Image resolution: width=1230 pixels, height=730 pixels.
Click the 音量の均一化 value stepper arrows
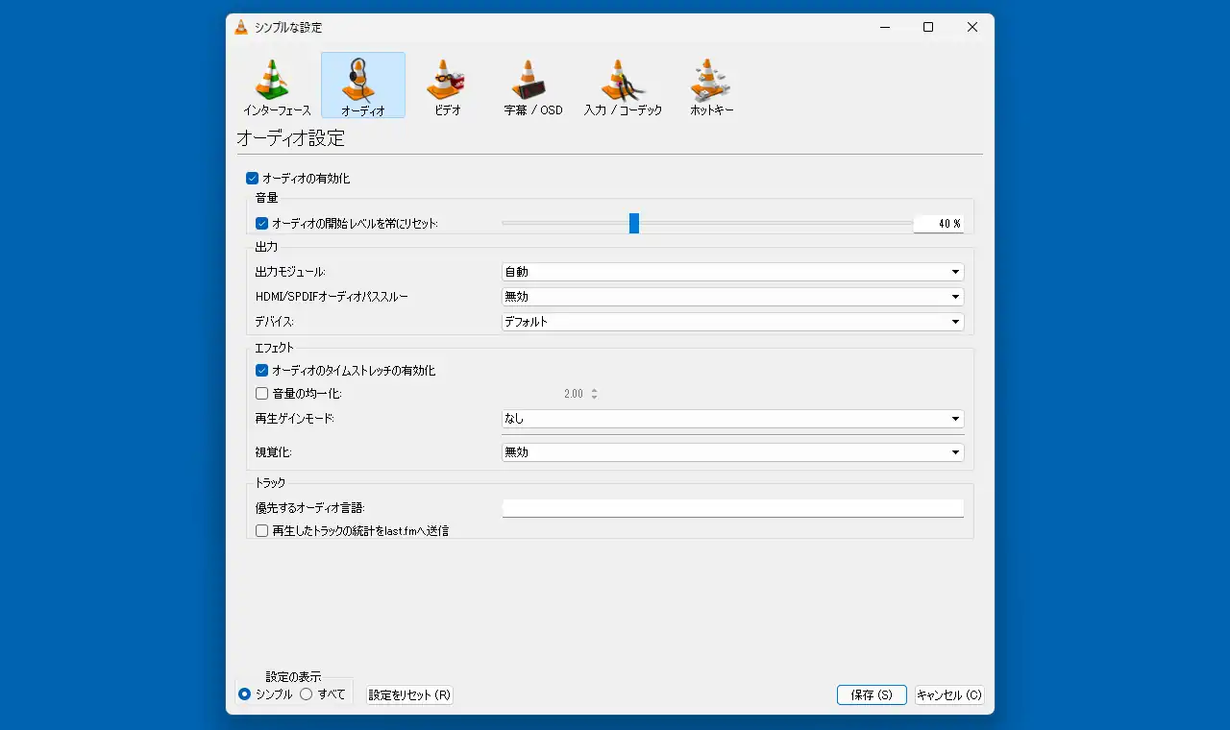(594, 394)
